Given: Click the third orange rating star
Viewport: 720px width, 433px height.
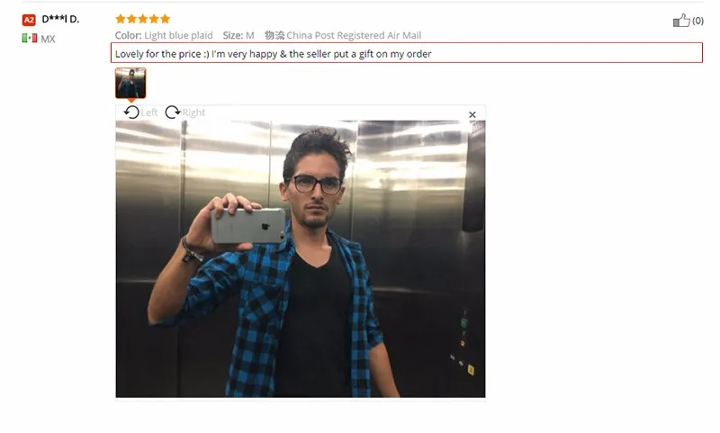Looking at the screenshot, I should 143,19.
